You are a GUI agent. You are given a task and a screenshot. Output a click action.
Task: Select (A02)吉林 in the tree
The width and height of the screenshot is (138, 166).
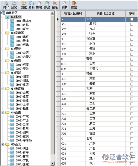[x=22, y=25]
